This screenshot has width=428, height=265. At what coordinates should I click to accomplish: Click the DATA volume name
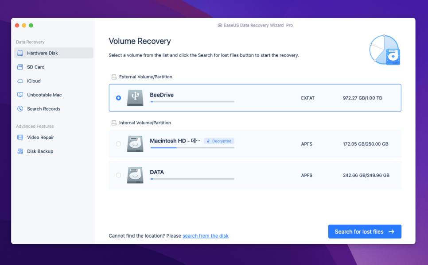pyautogui.click(x=157, y=172)
